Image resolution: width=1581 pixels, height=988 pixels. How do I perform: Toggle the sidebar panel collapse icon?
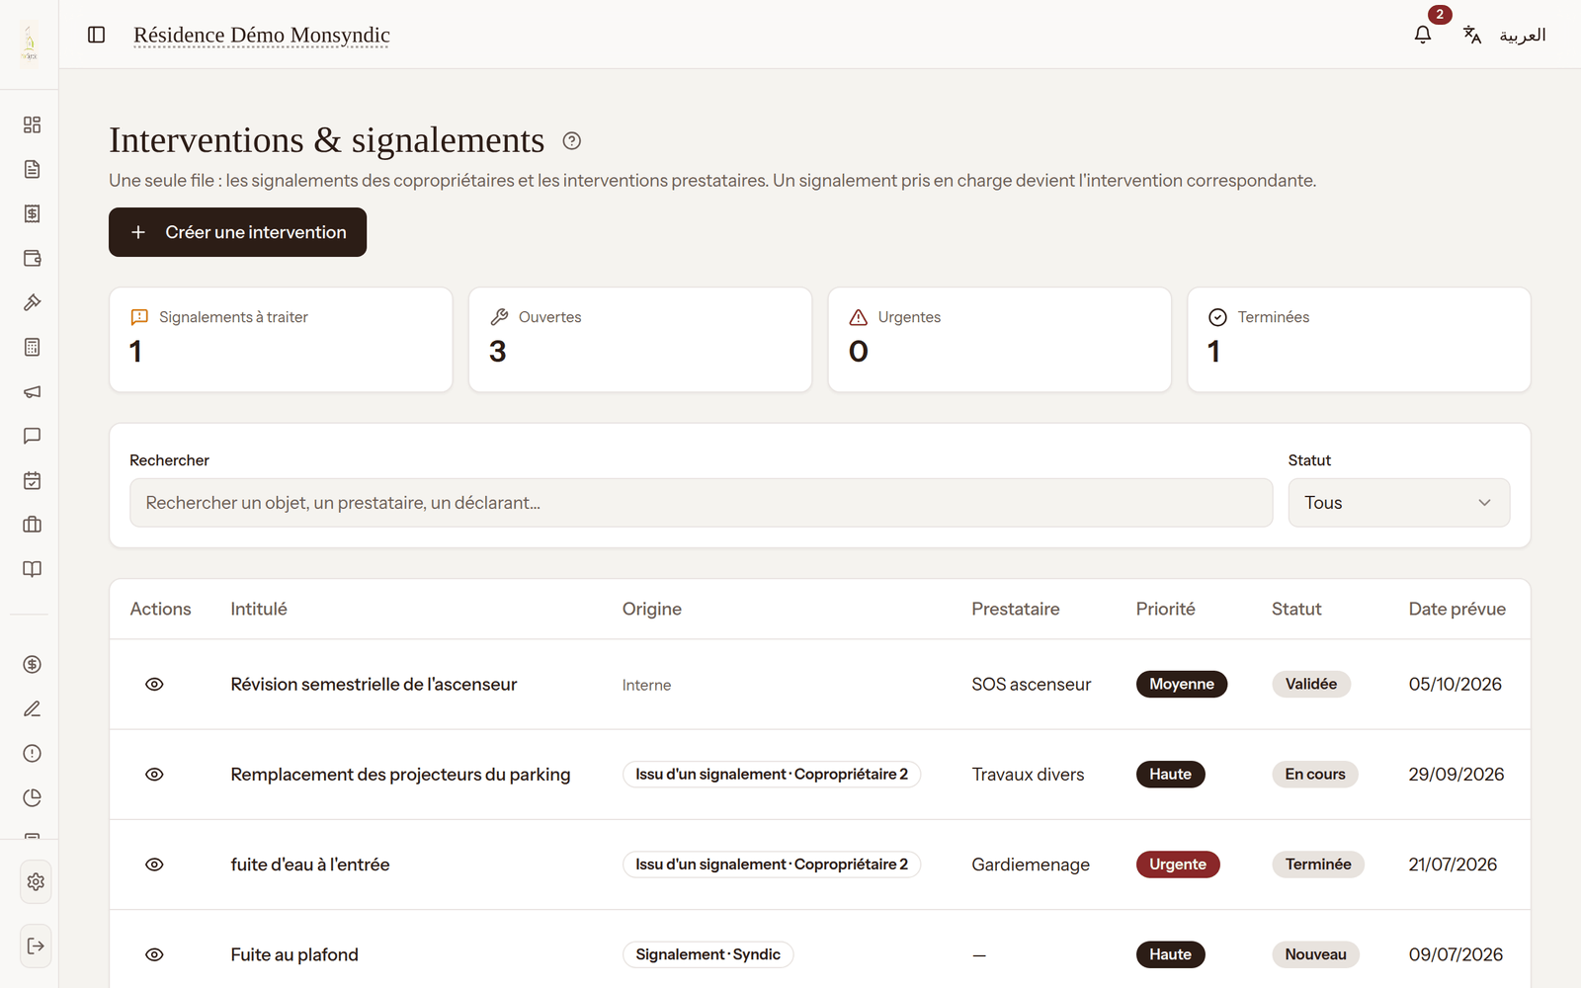coord(96,35)
